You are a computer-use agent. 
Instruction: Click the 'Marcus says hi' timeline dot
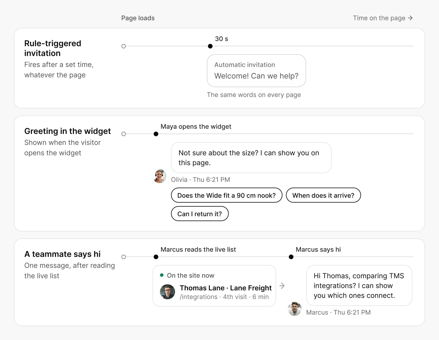coord(291,257)
